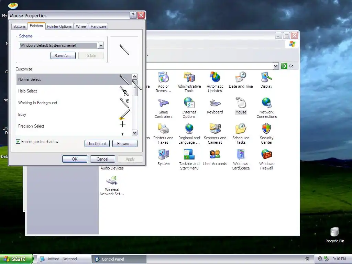The image size is (352, 264).
Task: Expand the pointer Scheme dropdown
Action: point(101,45)
